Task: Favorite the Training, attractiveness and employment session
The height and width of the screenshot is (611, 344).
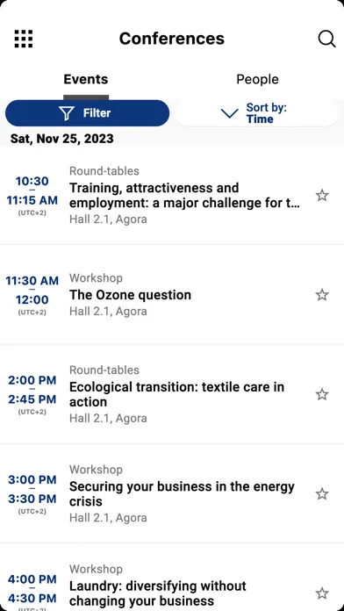Action: coord(322,195)
